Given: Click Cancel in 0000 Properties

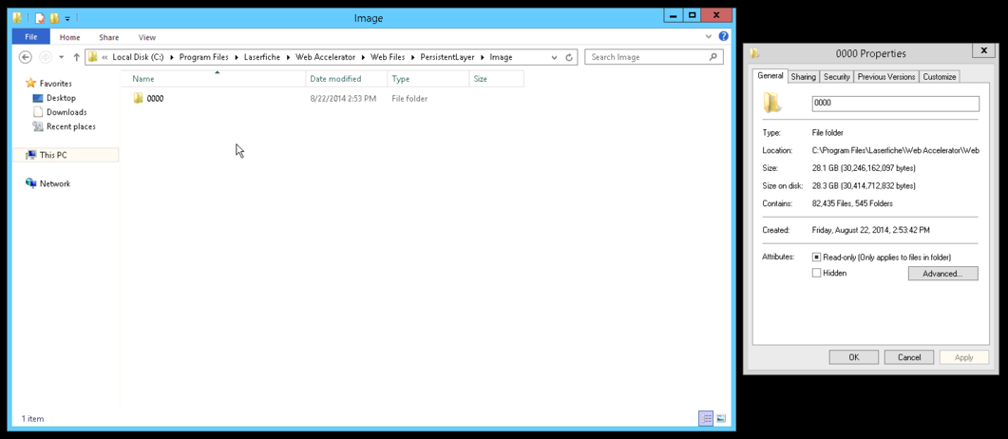Looking at the screenshot, I should (x=909, y=357).
